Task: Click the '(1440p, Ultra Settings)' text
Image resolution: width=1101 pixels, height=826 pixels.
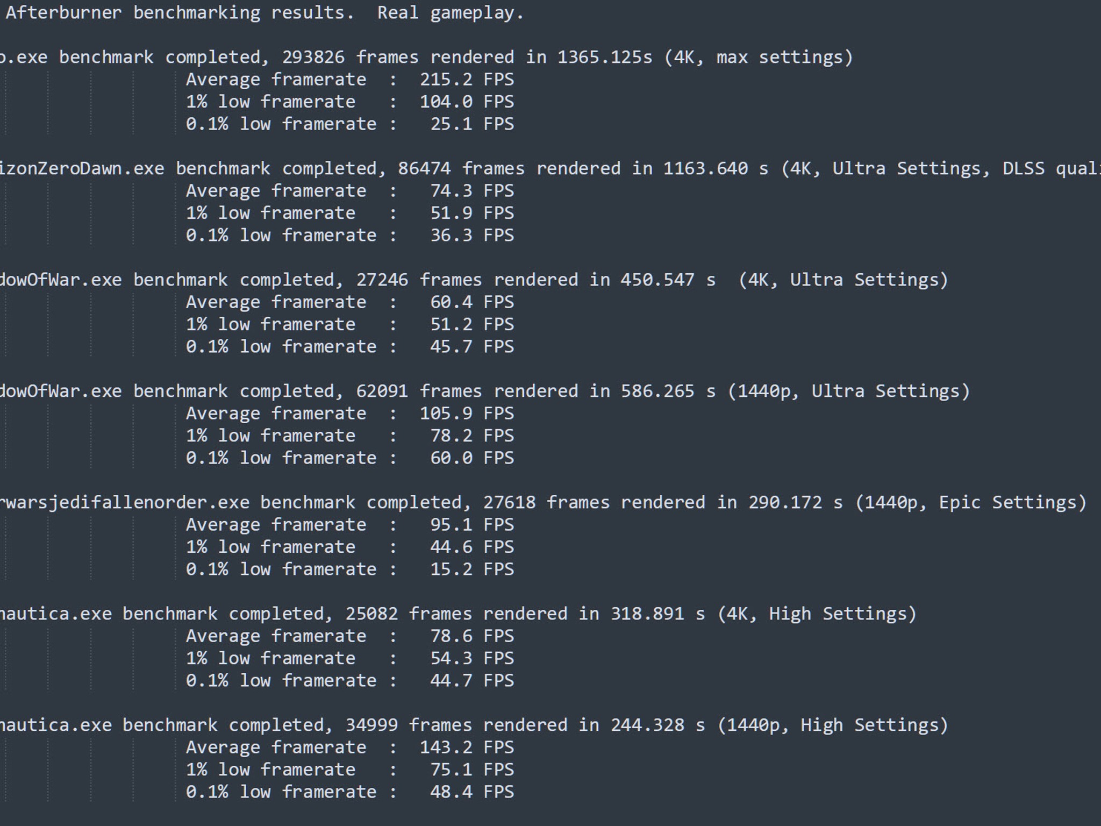Action: tap(849, 391)
